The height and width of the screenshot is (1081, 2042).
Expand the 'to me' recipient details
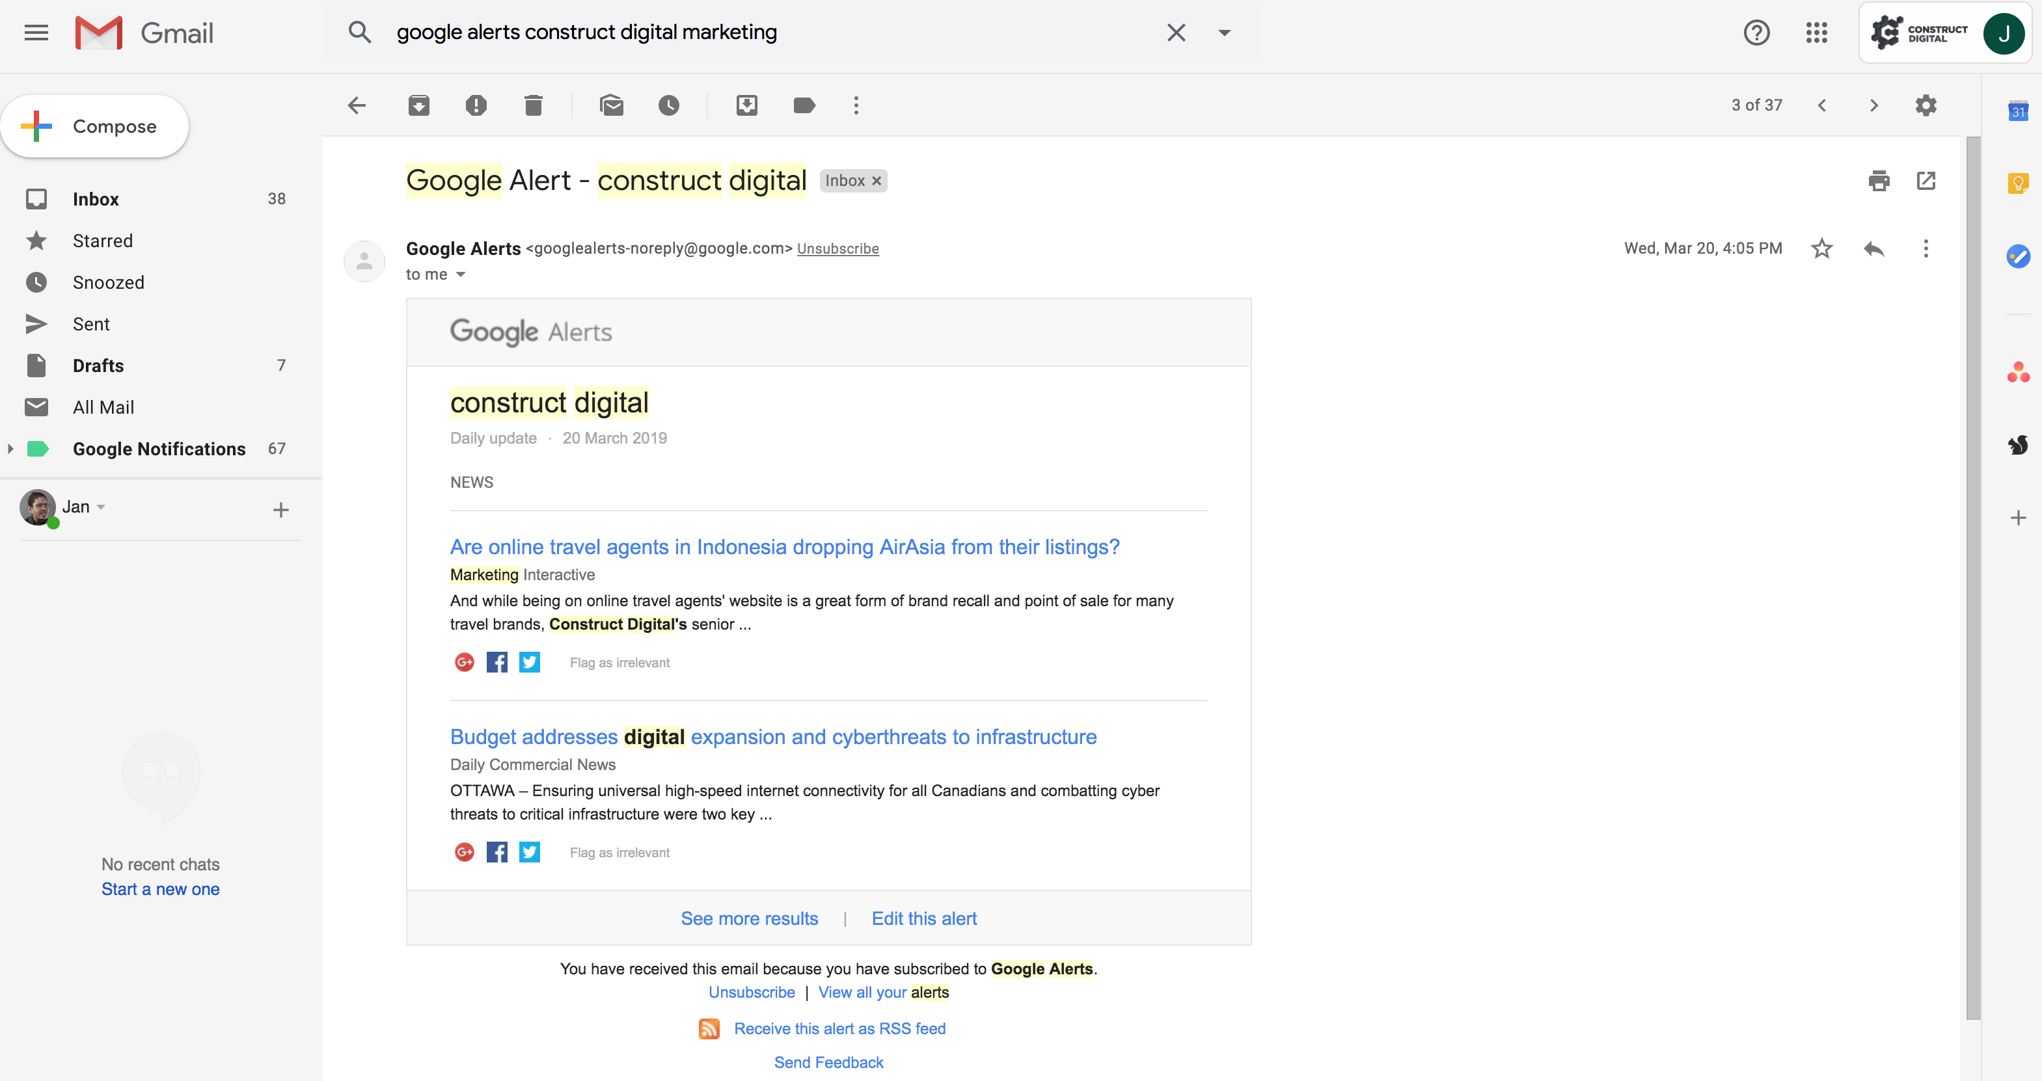(461, 275)
